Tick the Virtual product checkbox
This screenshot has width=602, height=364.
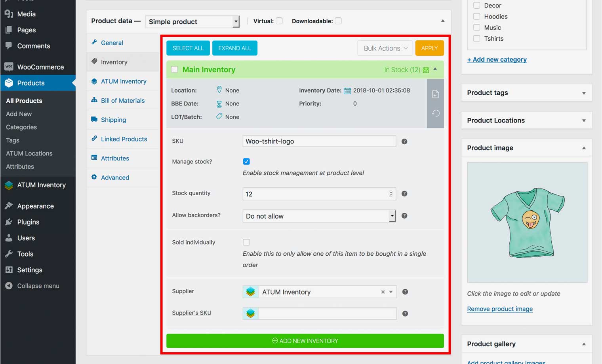click(279, 21)
